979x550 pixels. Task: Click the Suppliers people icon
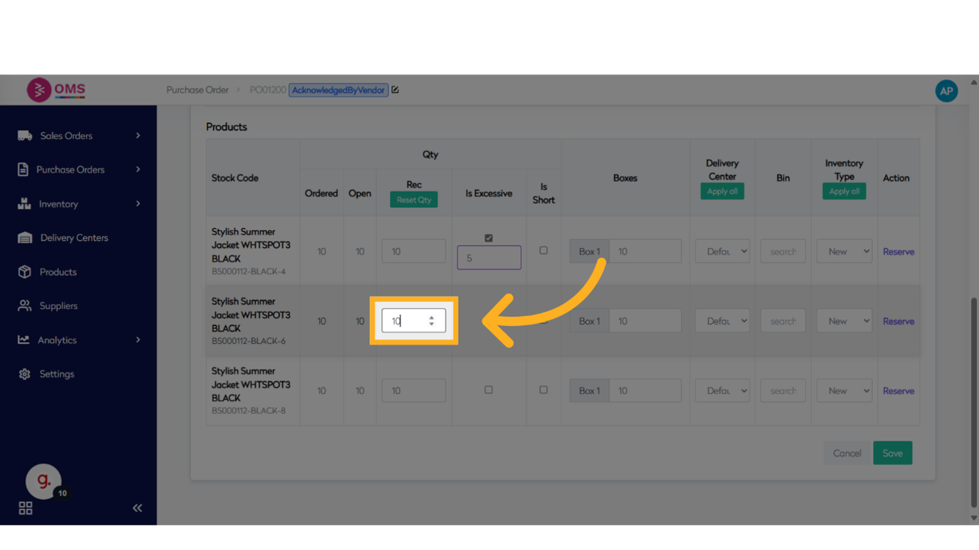coord(25,306)
